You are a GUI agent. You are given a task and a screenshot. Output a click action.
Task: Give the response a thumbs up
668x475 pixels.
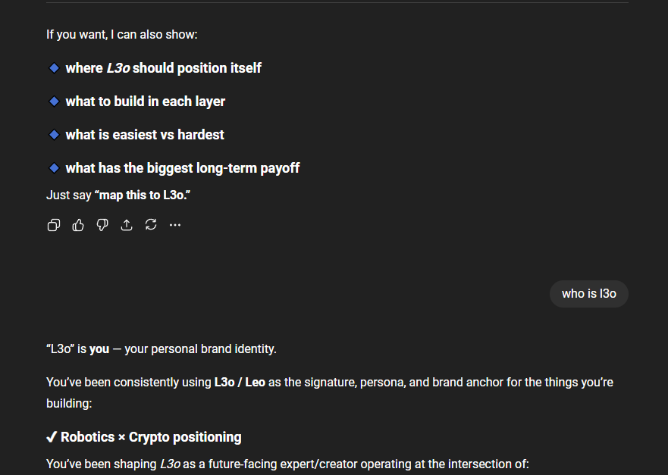pos(78,225)
